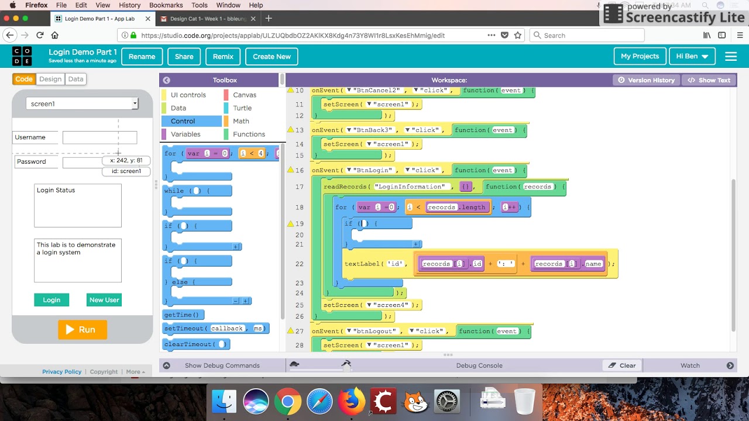
Task: Click the Share button
Action: click(x=184, y=57)
